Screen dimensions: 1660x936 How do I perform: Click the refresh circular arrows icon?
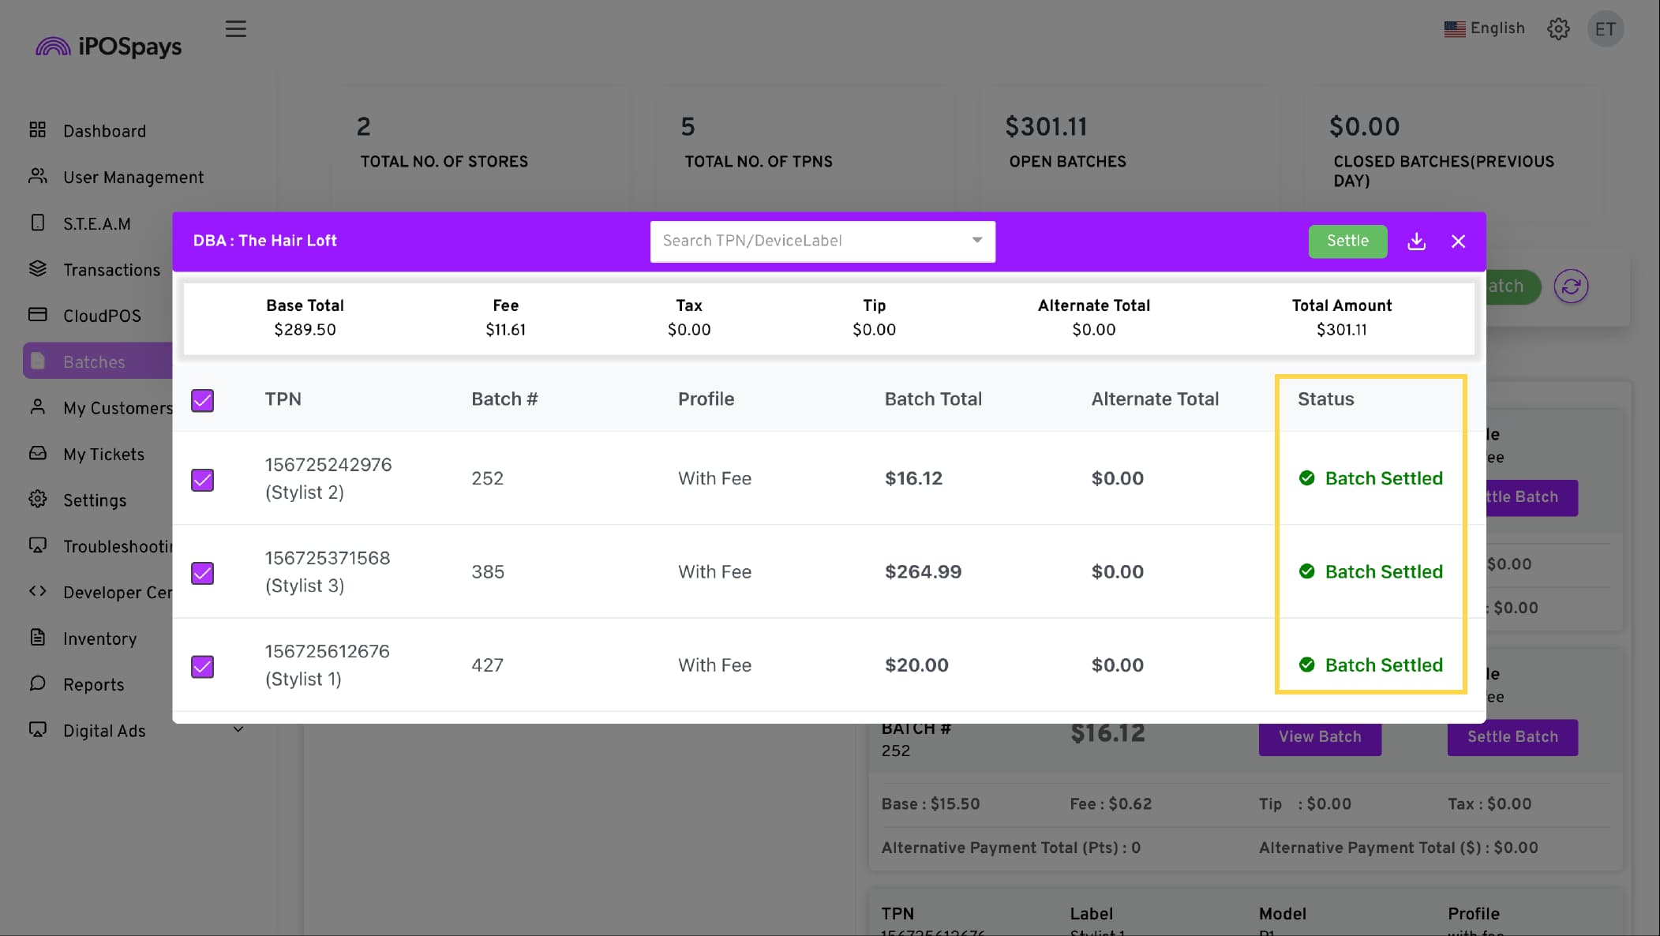tap(1570, 286)
